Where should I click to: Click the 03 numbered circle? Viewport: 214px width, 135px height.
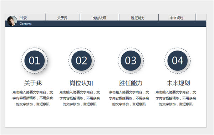pos(131,61)
